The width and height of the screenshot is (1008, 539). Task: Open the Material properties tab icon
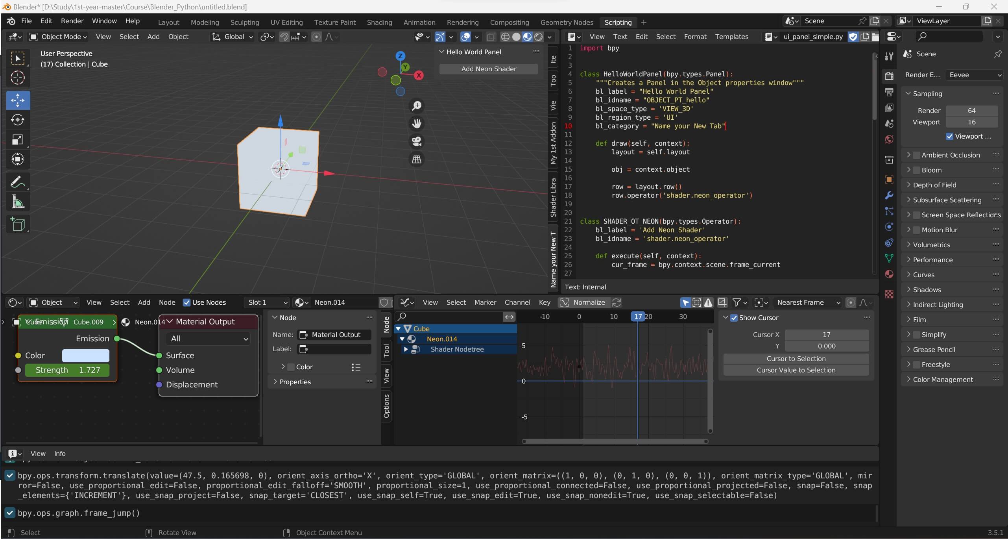tap(889, 274)
